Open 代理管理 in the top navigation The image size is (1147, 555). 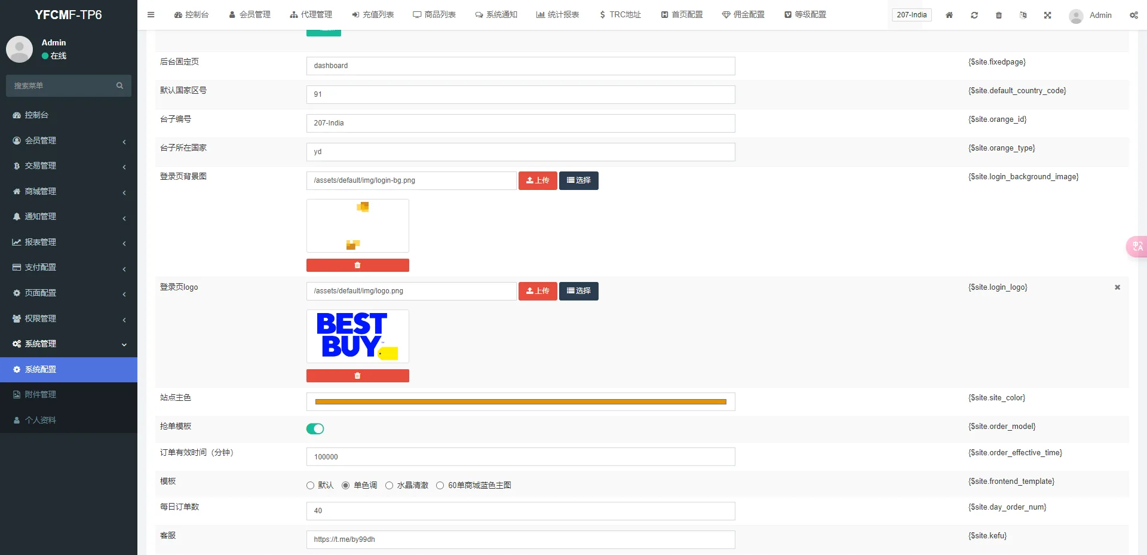(x=311, y=15)
